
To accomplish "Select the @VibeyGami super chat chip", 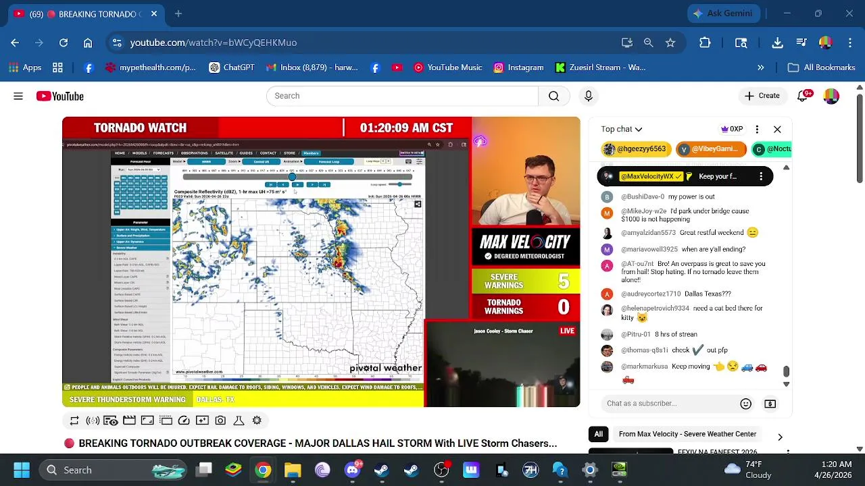I will [x=710, y=149].
